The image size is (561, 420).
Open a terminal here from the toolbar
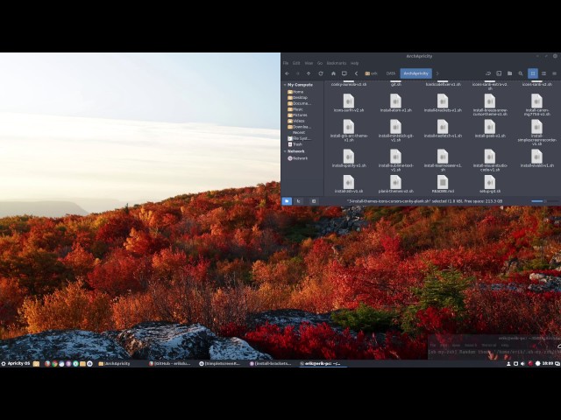click(499, 73)
